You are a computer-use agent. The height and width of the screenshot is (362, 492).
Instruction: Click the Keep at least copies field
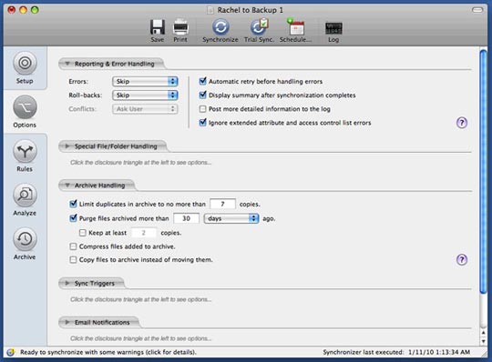[x=143, y=233]
